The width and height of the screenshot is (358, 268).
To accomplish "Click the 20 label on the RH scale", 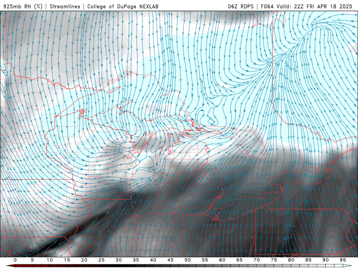I will (84, 260).
